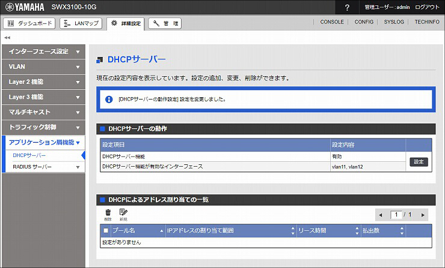
Task: Sort by 払出数 column
Action: (383, 230)
